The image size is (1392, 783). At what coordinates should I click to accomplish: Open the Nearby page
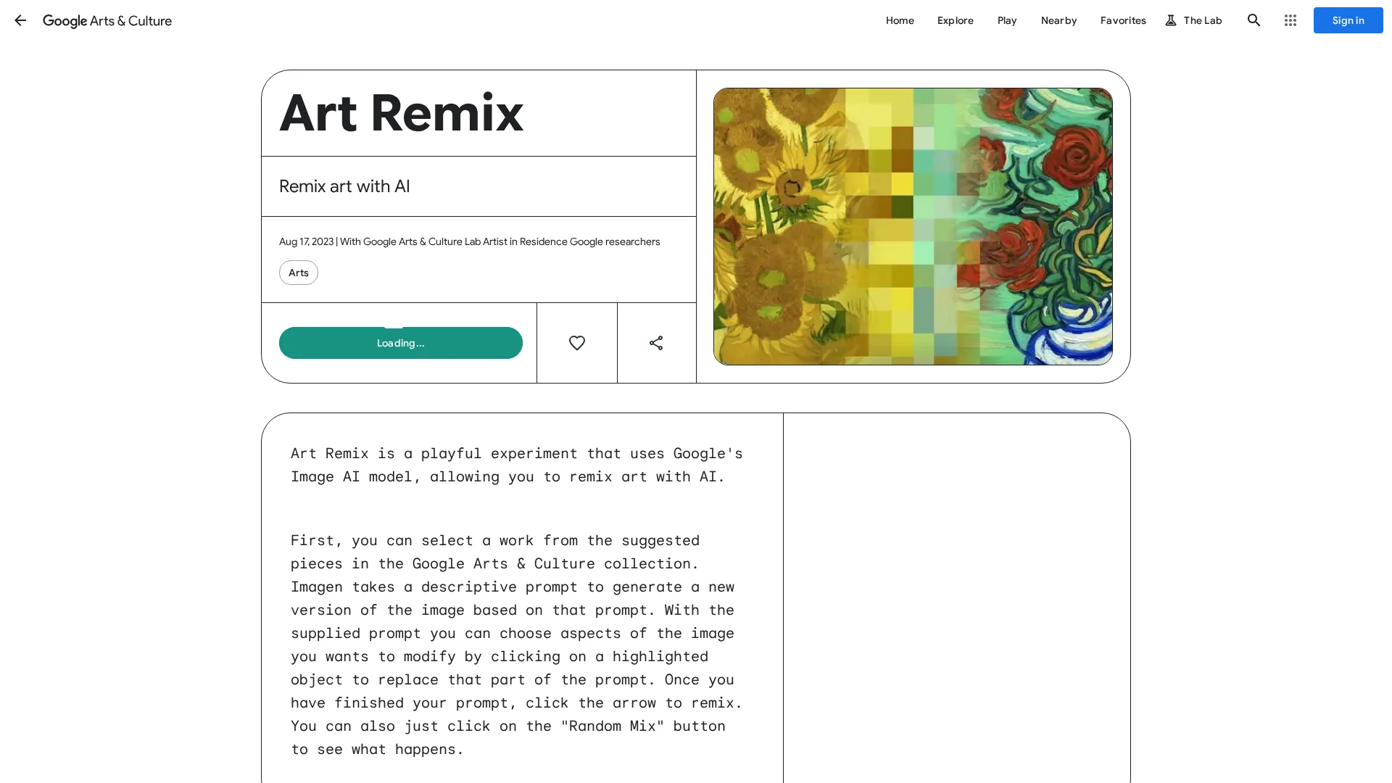click(x=1058, y=20)
